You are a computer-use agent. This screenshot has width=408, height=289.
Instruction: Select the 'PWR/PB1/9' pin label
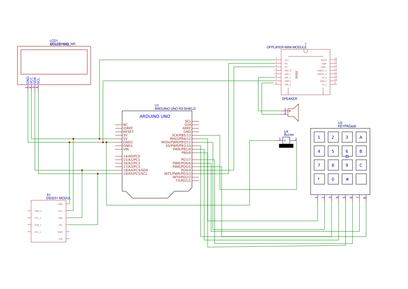pos(182,149)
